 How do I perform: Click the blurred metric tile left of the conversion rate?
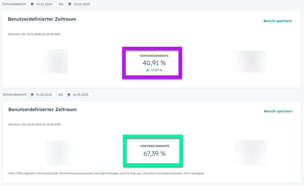[x=53, y=61]
